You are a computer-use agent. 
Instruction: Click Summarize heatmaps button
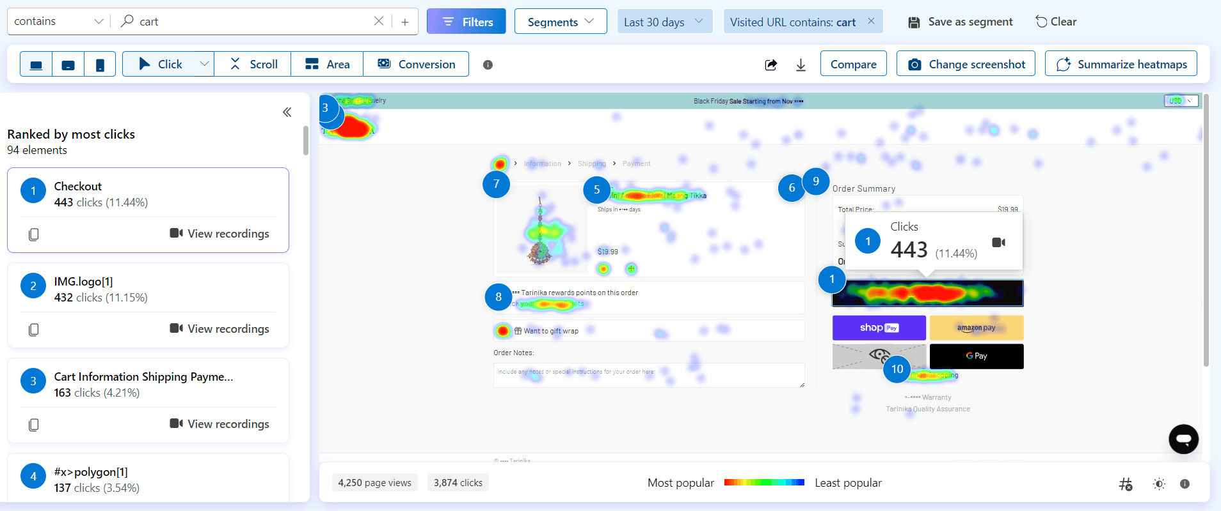[x=1121, y=64]
